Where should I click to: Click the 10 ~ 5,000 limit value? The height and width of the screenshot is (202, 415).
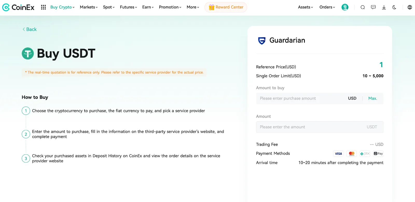373,76
